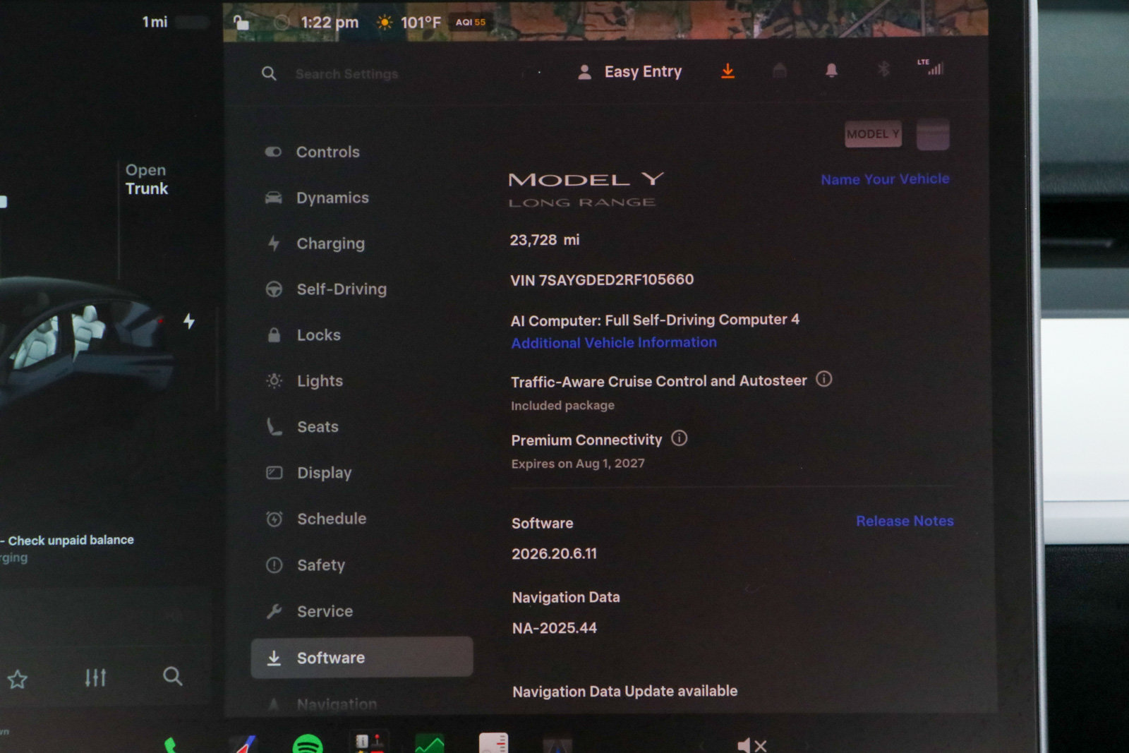Viewport: 1129px width, 753px height.
Task: Tap Open Trunk on the car view
Action: point(147,179)
